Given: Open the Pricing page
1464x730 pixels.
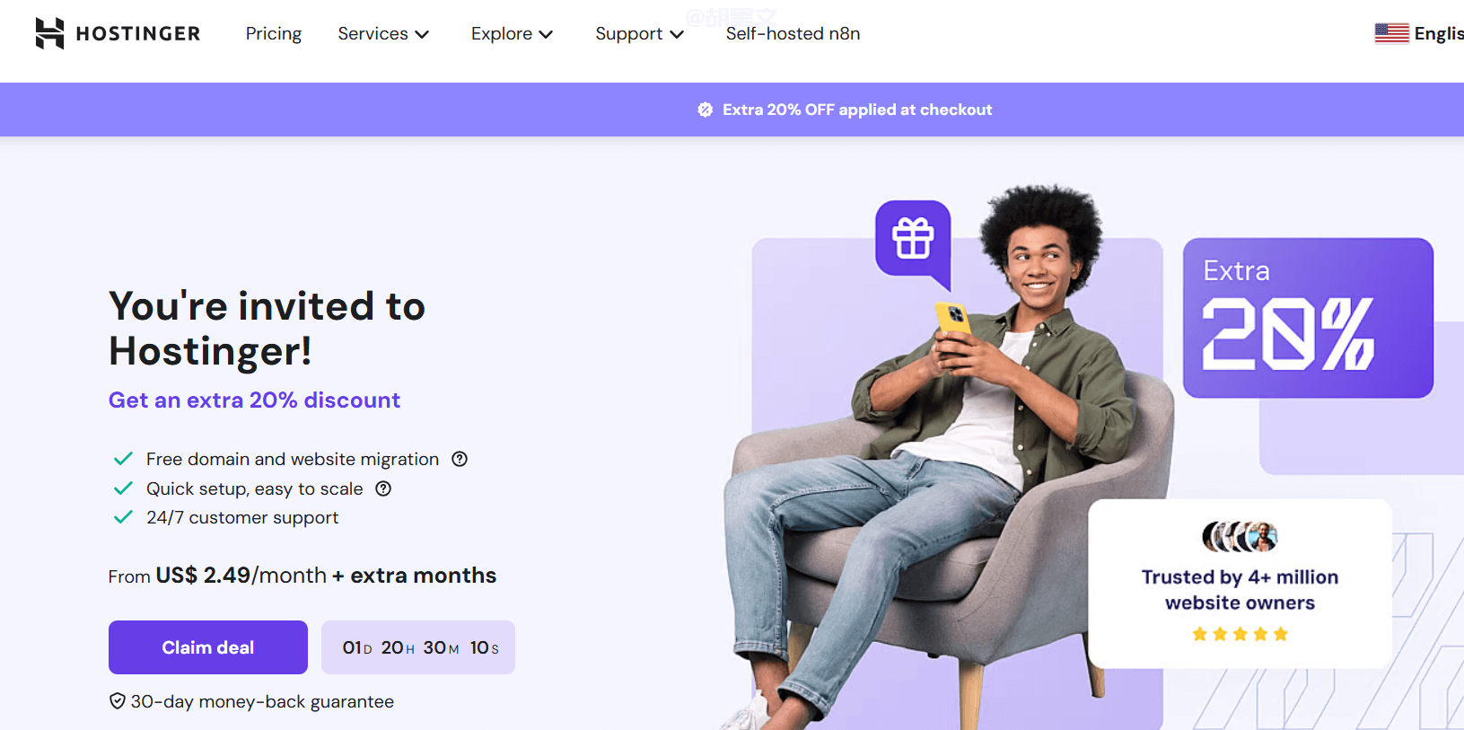Looking at the screenshot, I should (274, 33).
